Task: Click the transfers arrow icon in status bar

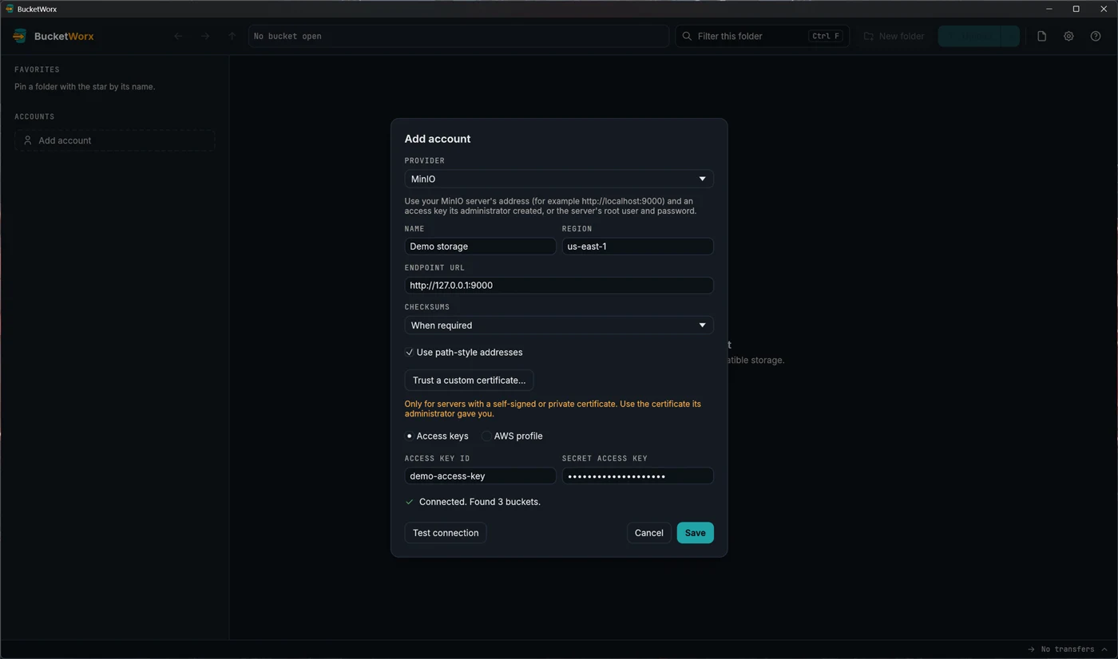Action: [1031, 649]
